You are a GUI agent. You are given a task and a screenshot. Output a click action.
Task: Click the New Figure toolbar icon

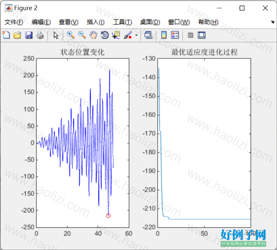pyautogui.click(x=6, y=35)
